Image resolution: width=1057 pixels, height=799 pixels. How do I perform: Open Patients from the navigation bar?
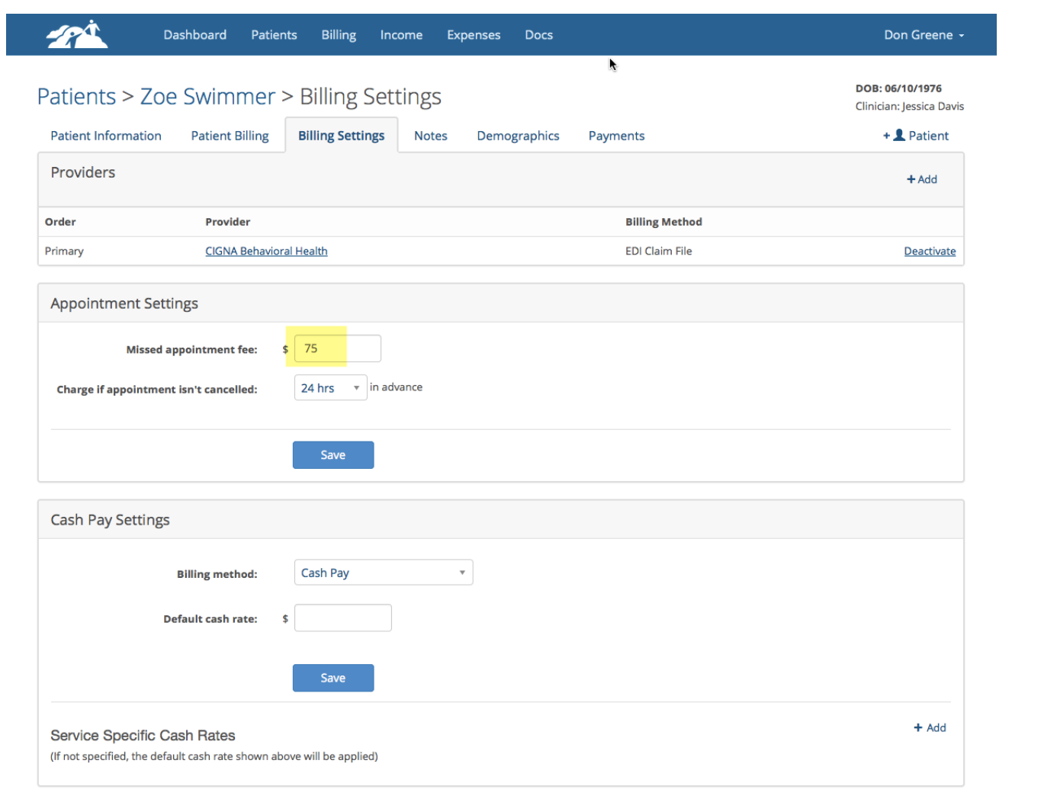click(x=274, y=34)
